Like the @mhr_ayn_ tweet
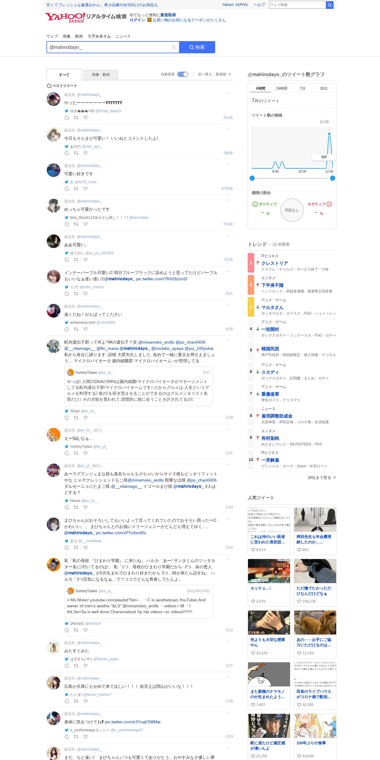380x760 pixels. (x=86, y=153)
